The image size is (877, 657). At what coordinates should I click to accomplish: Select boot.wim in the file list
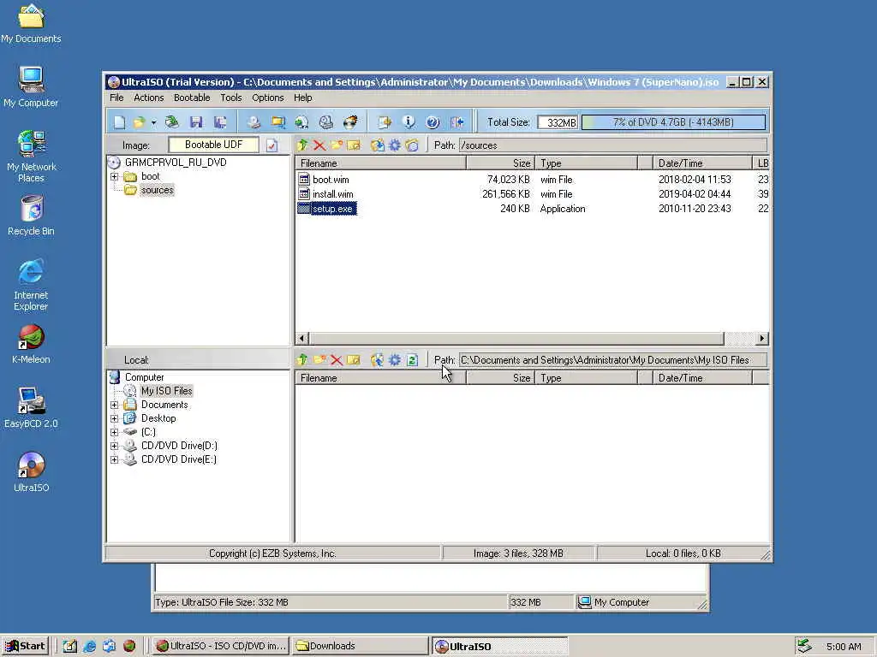(331, 180)
